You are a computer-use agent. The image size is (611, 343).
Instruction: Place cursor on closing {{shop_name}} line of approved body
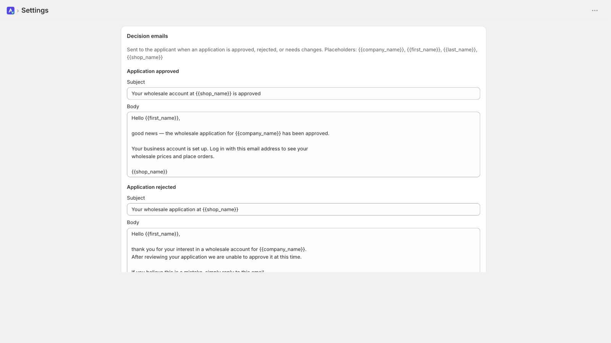click(149, 172)
